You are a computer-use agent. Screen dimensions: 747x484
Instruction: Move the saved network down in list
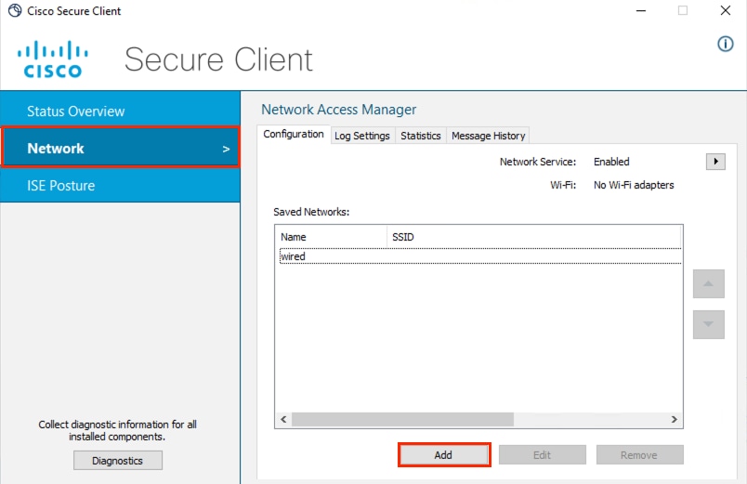708,324
